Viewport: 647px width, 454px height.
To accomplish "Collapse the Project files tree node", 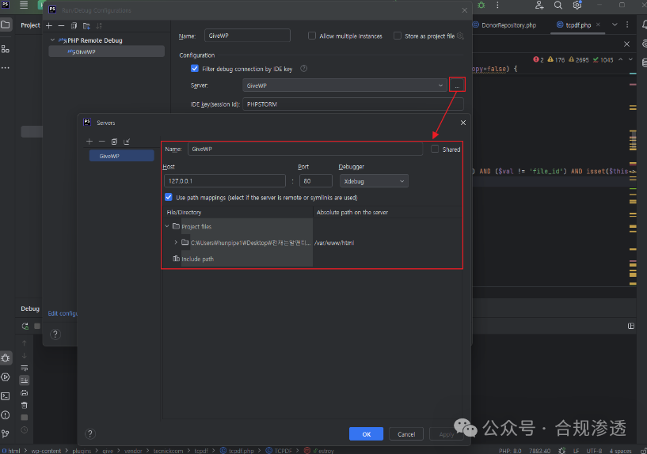I will pyautogui.click(x=167, y=226).
